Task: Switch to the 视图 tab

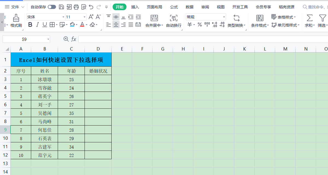Action: (221, 7)
